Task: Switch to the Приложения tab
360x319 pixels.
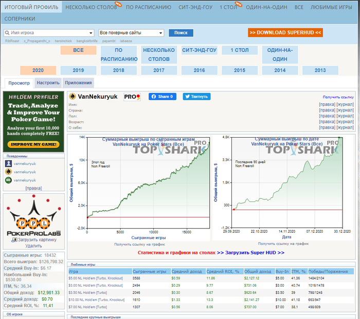Action: [78, 83]
